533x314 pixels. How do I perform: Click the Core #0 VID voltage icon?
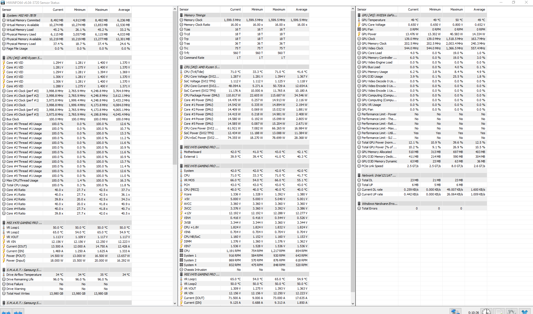pos(4,63)
